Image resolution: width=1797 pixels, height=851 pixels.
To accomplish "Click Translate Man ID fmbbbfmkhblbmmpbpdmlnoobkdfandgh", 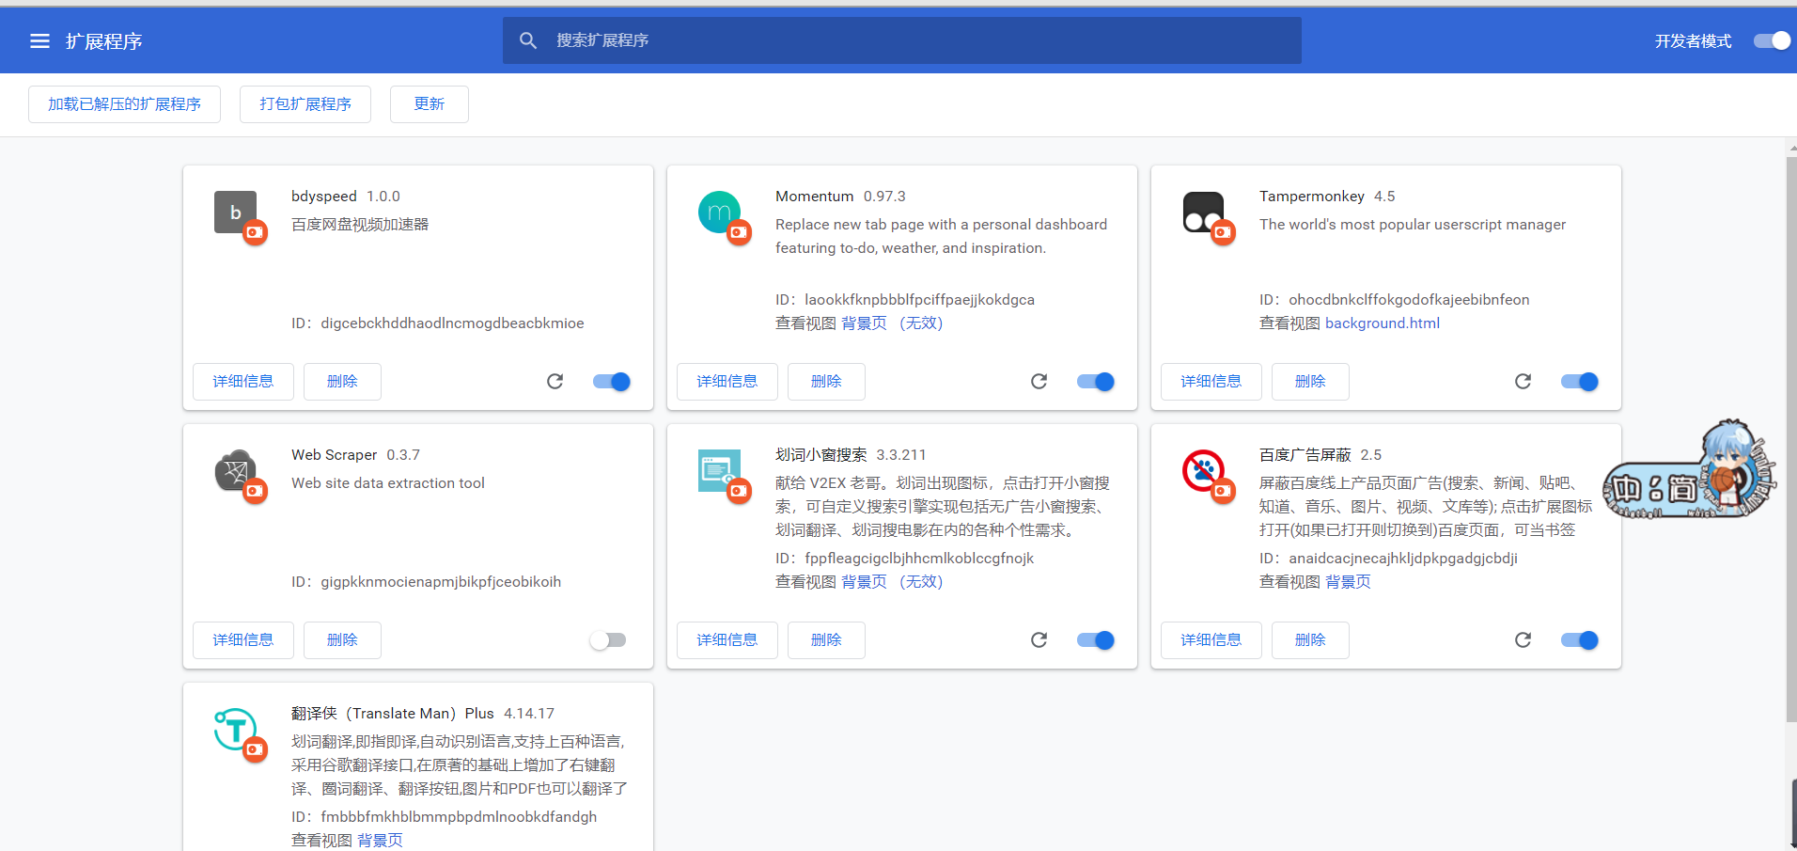I will 459,816.
